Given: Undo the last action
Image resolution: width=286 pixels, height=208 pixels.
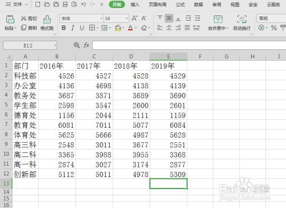Looking at the screenshot, I should point(84,5).
